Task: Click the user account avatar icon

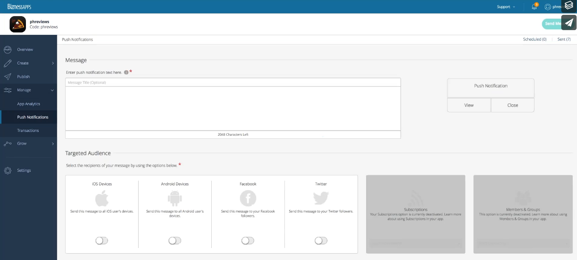Action: point(548,7)
